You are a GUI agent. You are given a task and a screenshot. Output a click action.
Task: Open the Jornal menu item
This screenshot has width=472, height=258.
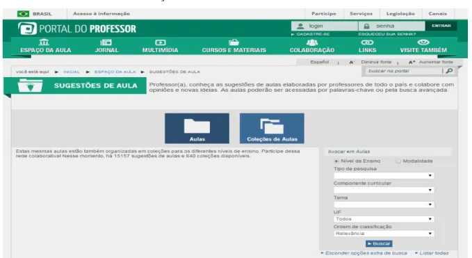pyautogui.click(x=106, y=50)
